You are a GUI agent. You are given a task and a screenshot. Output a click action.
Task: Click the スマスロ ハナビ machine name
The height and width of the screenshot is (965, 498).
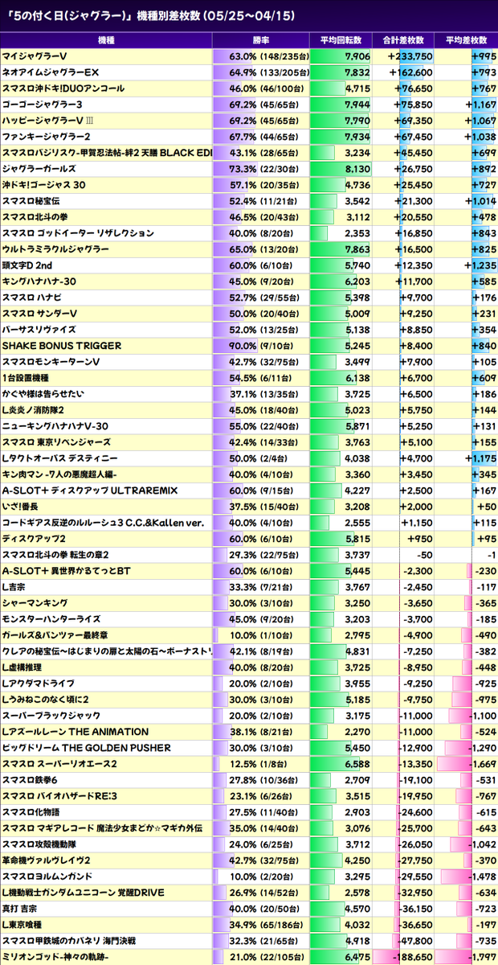pos(32,298)
